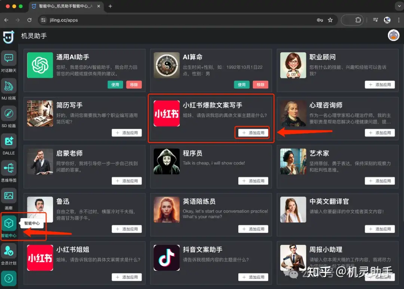Open 思维导图 mind map icon
This screenshot has height=289, width=404.
tap(9, 168)
